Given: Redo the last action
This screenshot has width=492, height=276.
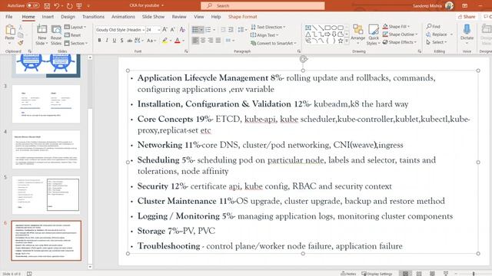Looking at the screenshot, I should (x=70, y=5).
